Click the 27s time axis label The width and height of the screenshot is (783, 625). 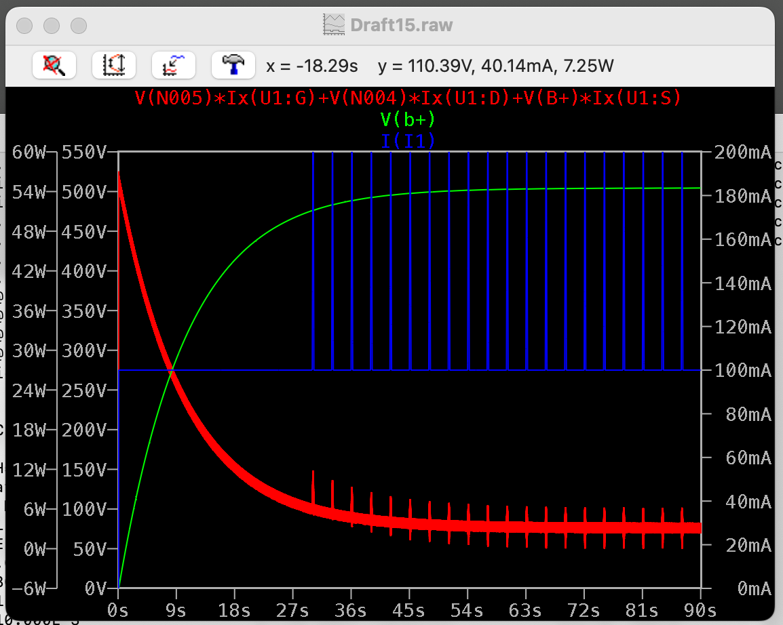(x=292, y=611)
